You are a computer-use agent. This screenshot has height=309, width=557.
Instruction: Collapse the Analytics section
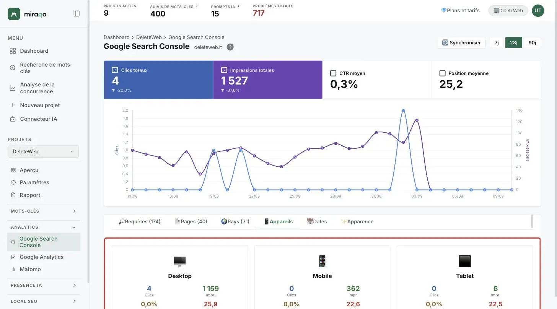point(44,227)
